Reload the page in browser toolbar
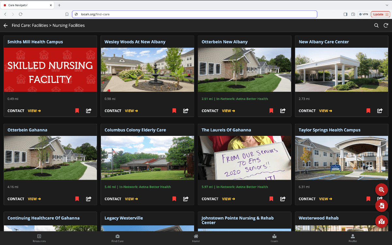The width and height of the screenshot is (392, 245). click(21, 14)
